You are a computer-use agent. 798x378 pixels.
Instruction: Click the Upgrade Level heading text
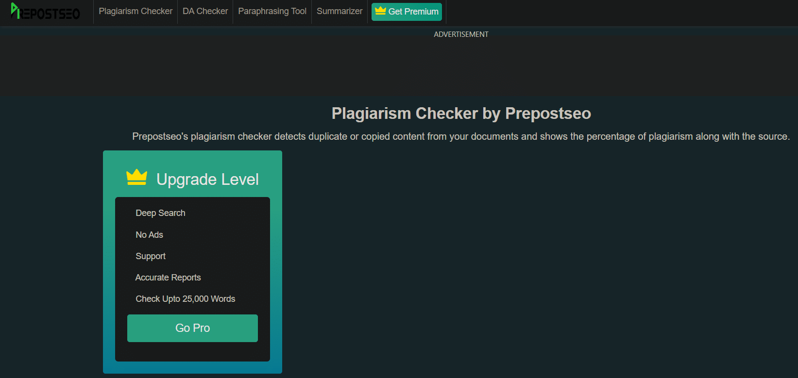207,180
